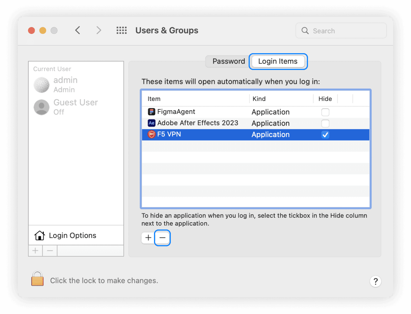
Task: Select Guest User in the sidebar
Action: 75,107
